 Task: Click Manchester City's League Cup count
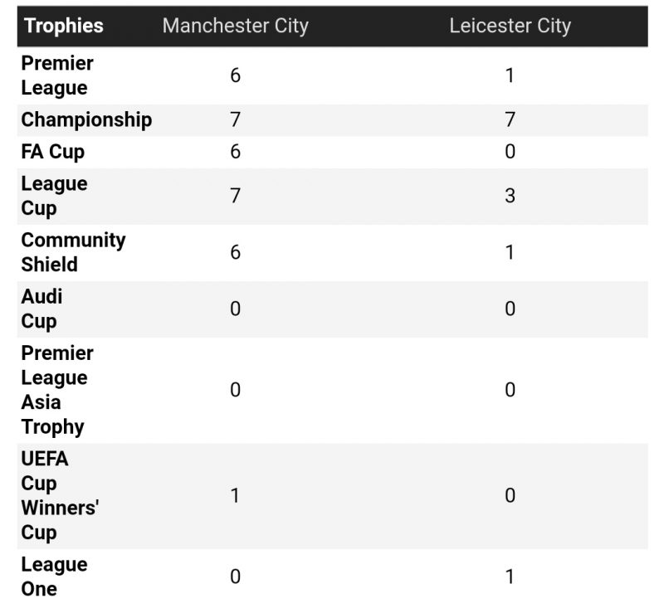235,196
